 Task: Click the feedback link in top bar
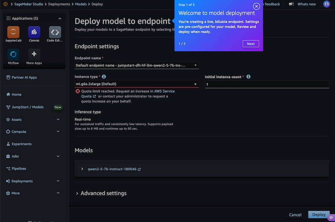272,4
